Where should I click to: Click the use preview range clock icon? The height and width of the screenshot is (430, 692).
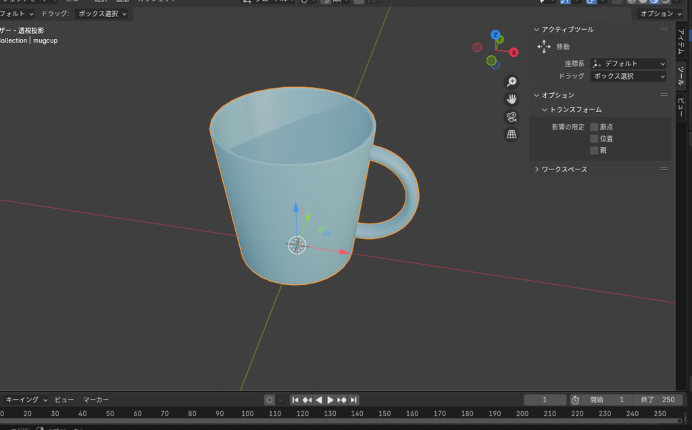(575, 400)
